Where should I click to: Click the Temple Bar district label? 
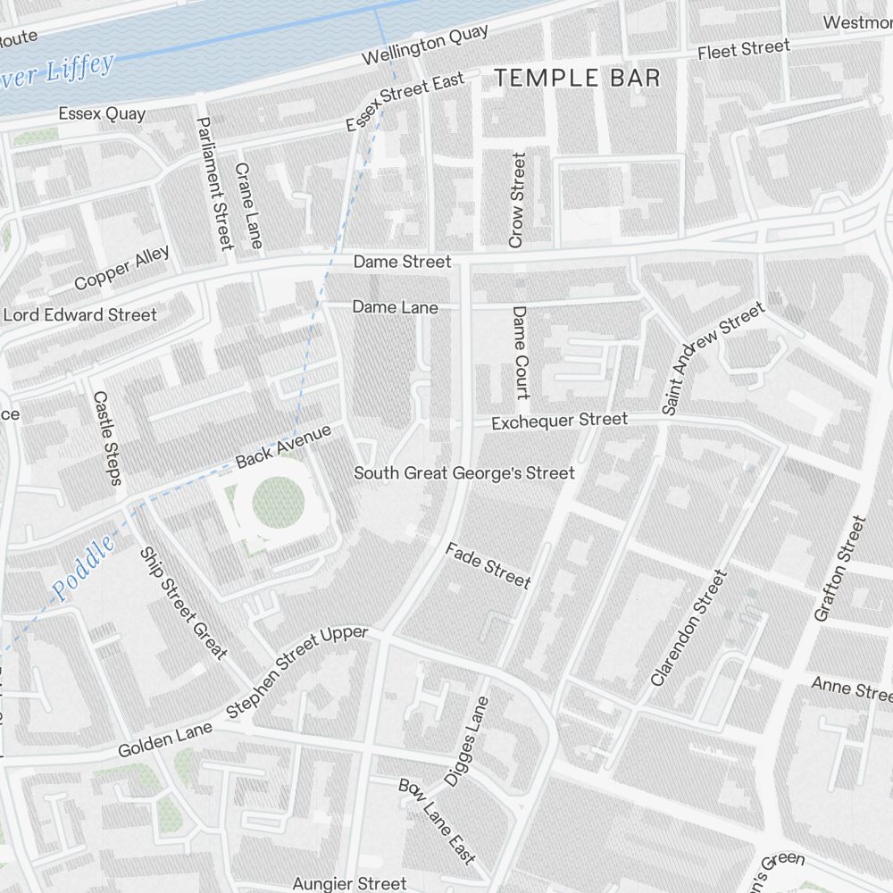point(577,78)
